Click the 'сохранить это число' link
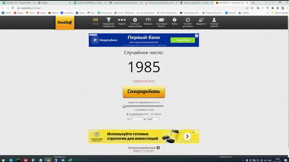This screenshot has width=289, height=162. click(144, 81)
